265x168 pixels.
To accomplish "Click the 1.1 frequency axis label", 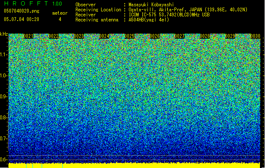I will pos(4,55).
